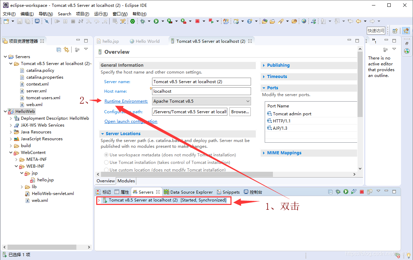Switch to the hello.jsp editor tab

(x=108, y=41)
